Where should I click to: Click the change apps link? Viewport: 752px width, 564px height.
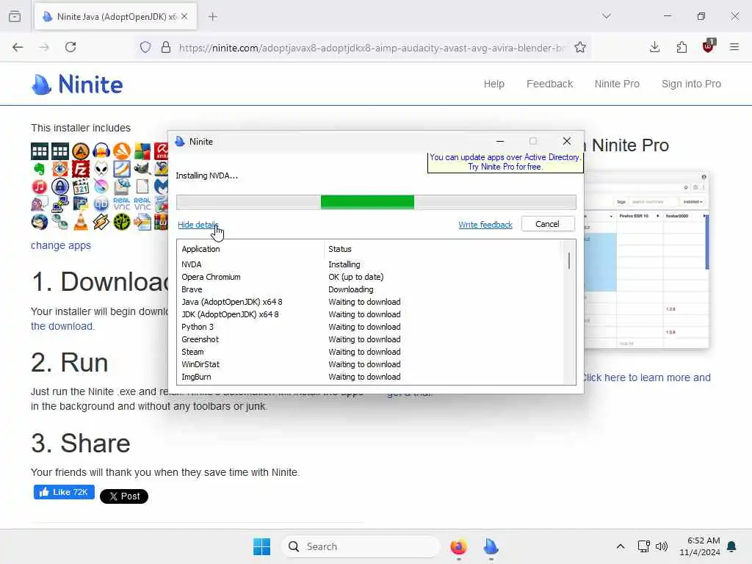pyautogui.click(x=61, y=245)
